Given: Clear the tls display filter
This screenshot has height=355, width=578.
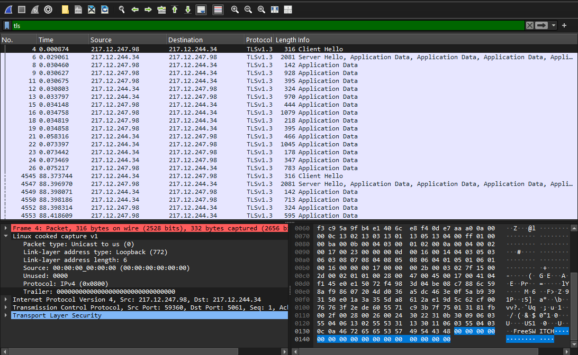Looking at the screenshot, I should pos(530,25).
